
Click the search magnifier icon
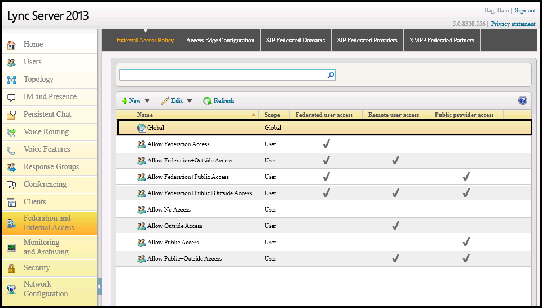tap(331, 74)
